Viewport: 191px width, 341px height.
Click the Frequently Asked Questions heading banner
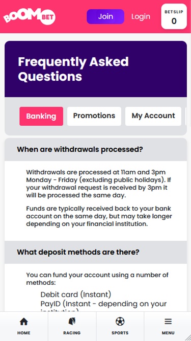point(96,69)
